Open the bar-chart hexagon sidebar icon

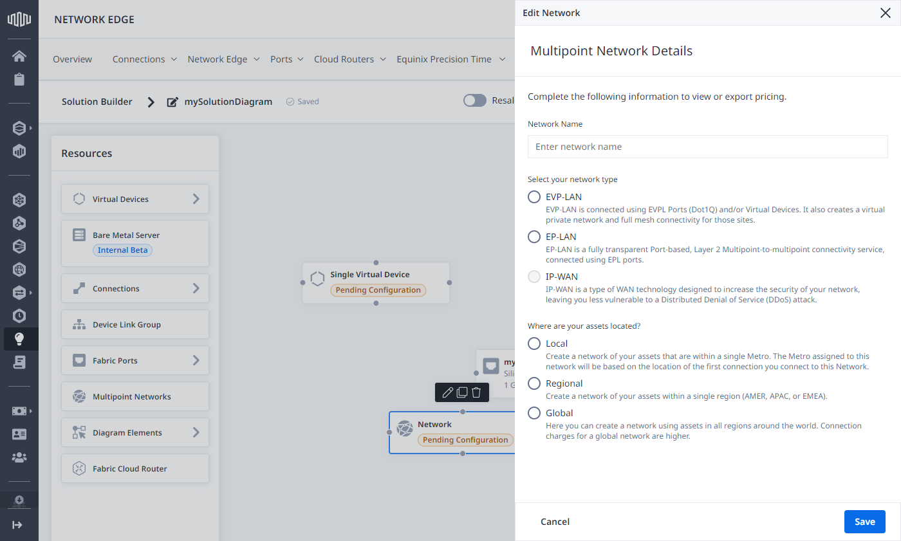[x=19, y=151]
